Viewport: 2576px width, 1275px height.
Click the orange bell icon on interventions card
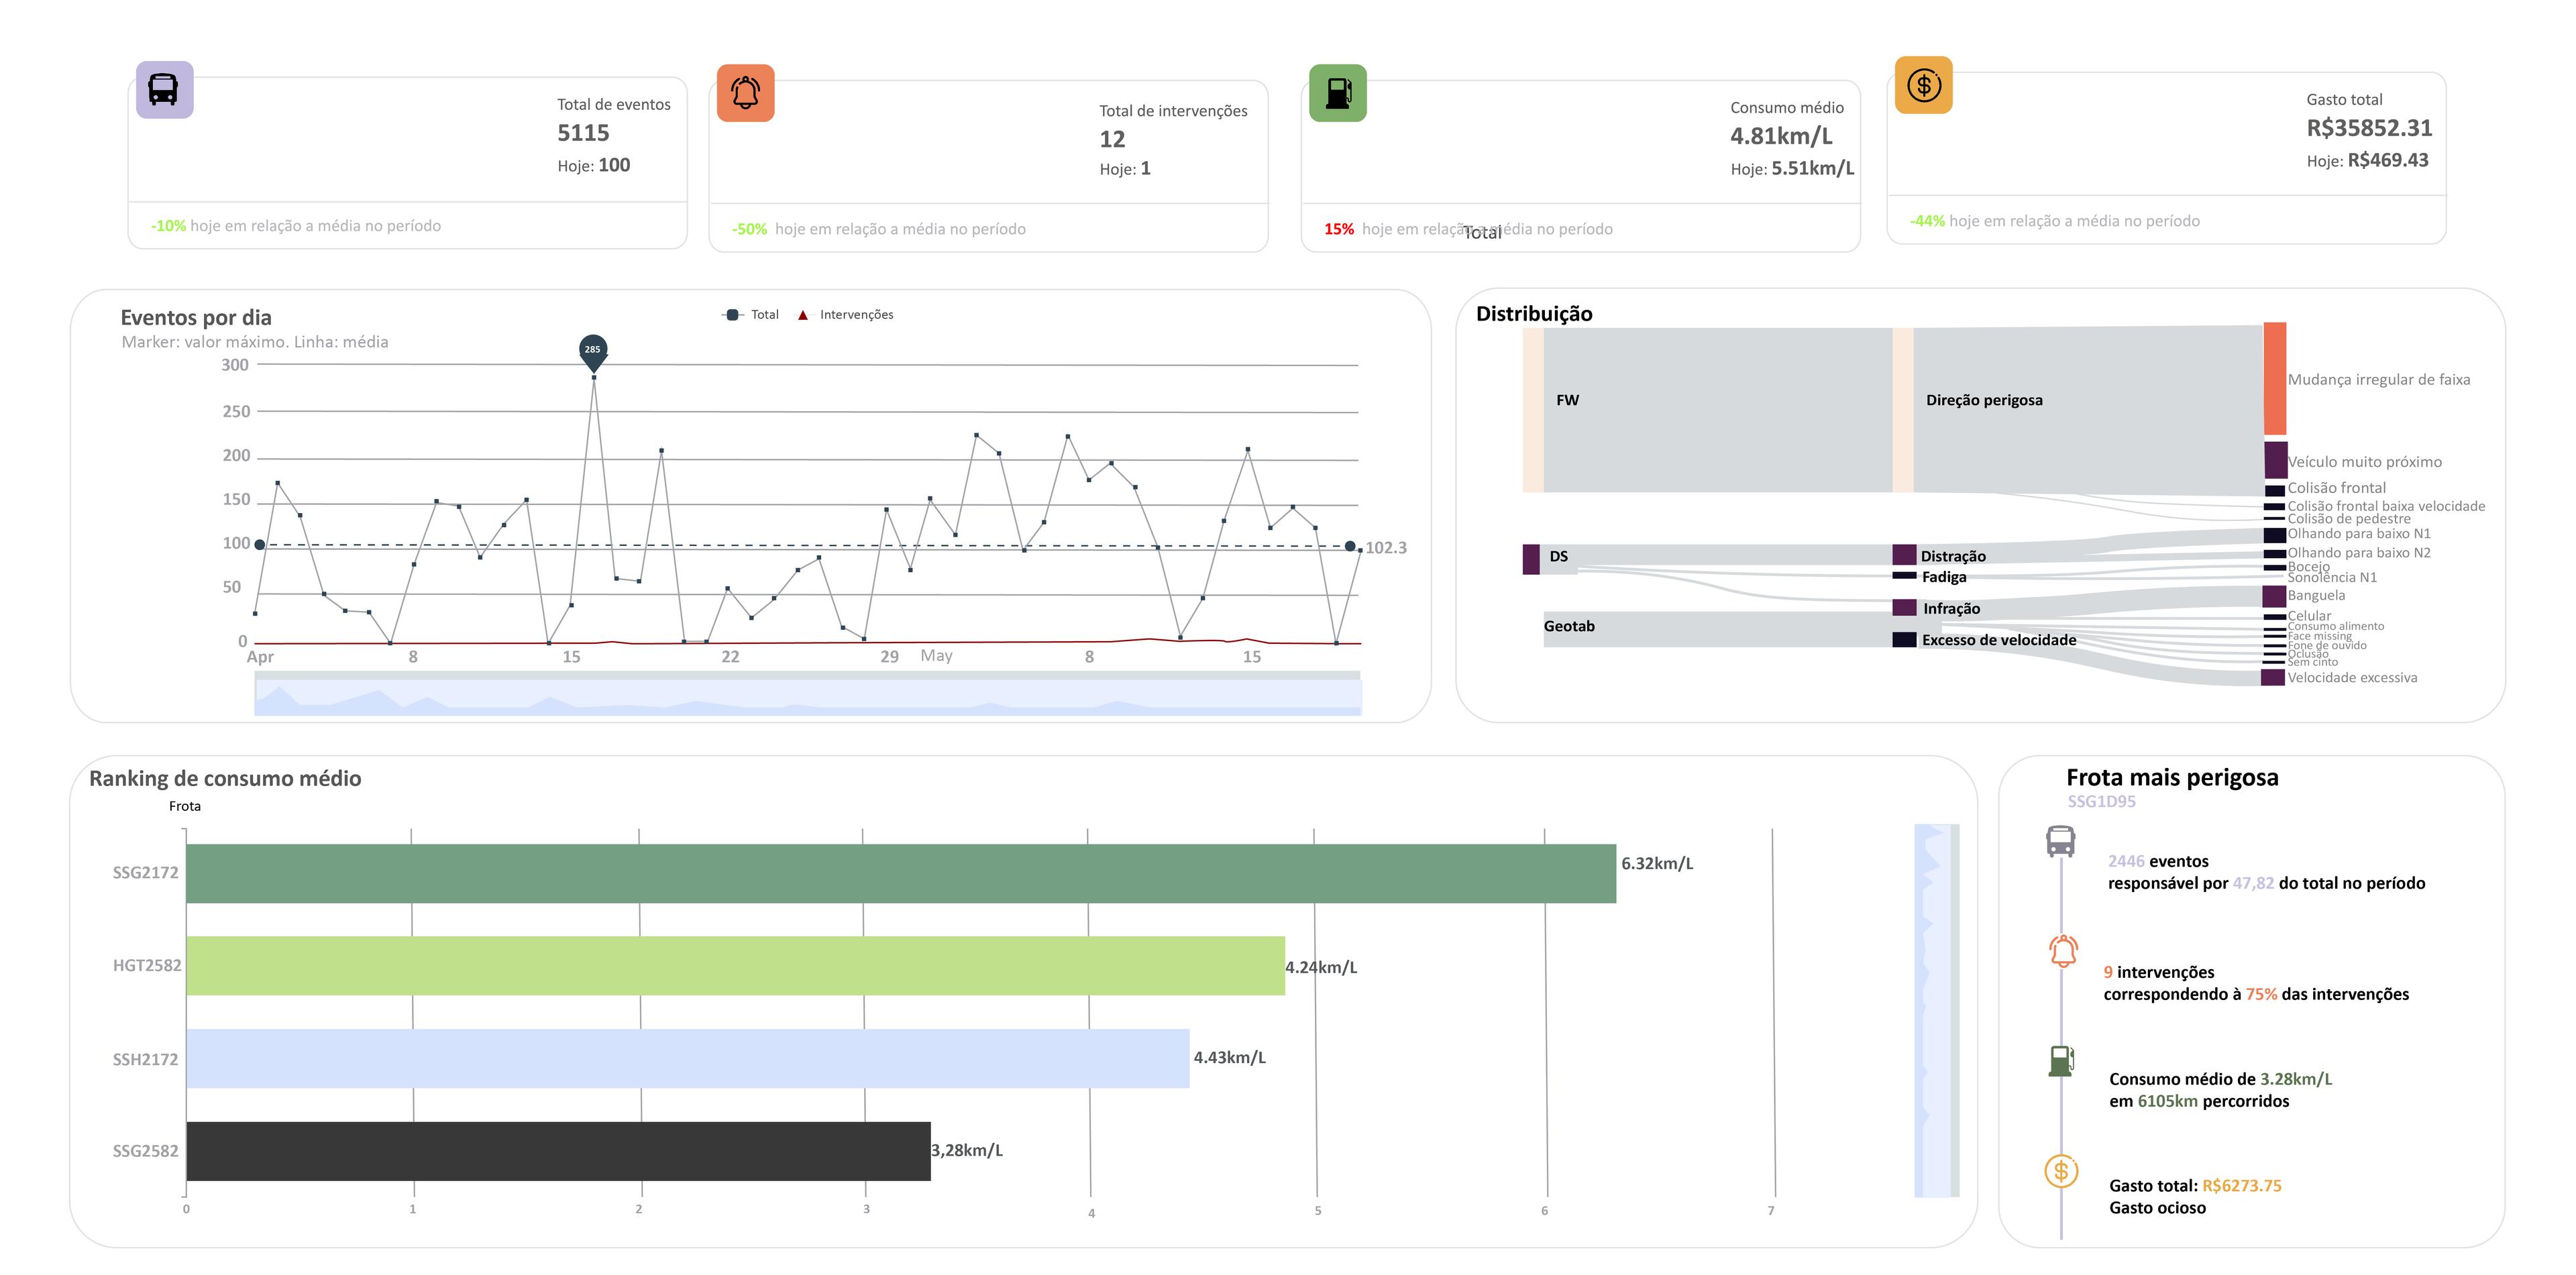click(x=745, y=93)
